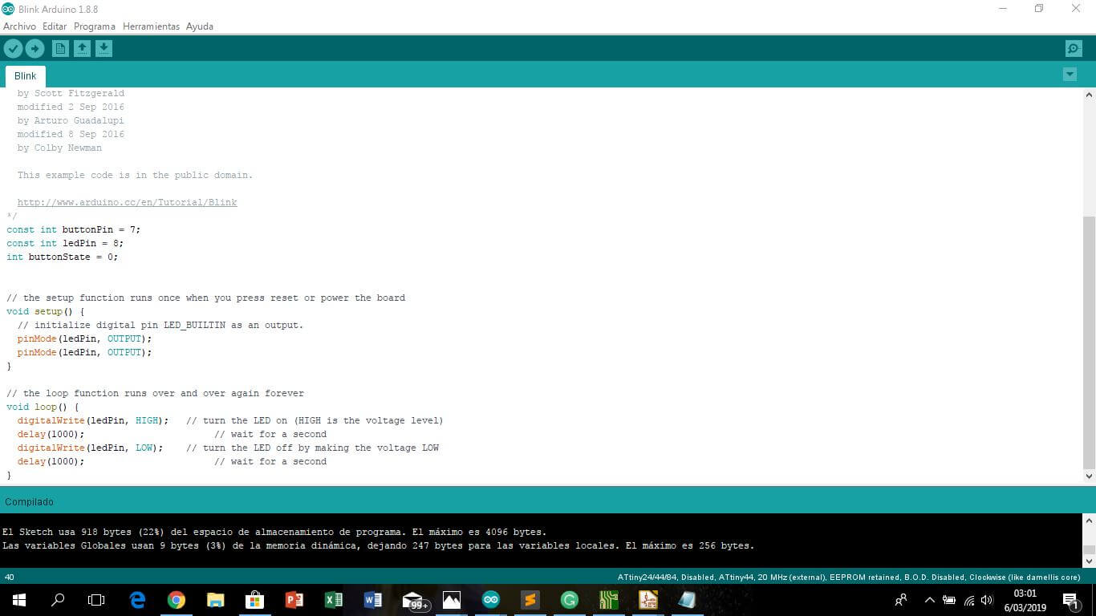Click the comment "initialize digital pin LED_BUILTIN"

click(x=160, y=325)
